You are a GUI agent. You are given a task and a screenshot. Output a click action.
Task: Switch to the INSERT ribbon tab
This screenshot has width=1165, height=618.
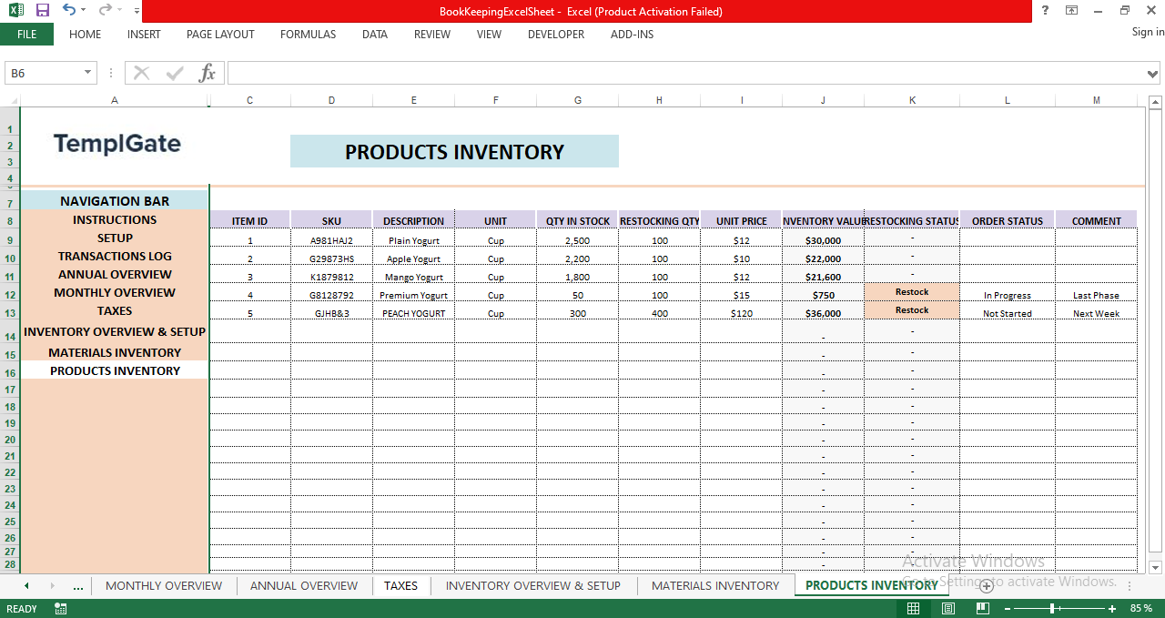144,35
